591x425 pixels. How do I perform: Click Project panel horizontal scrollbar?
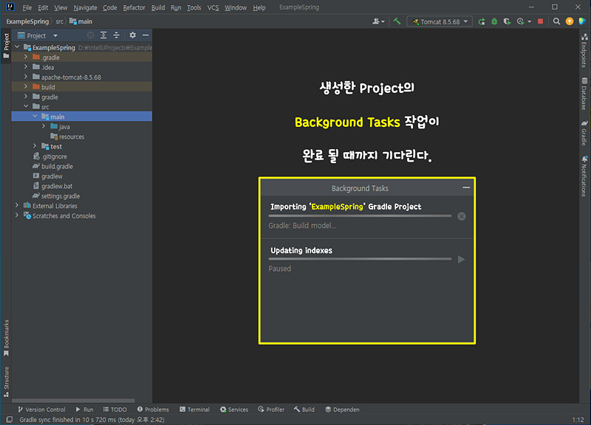click(x=73, y=401)
